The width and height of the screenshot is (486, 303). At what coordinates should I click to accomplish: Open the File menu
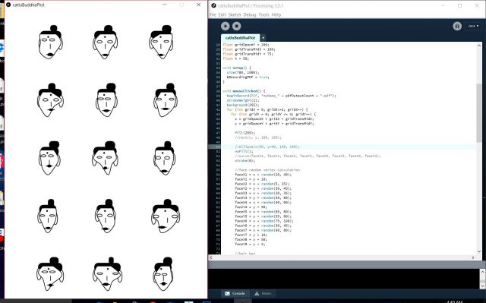point(213,14)
